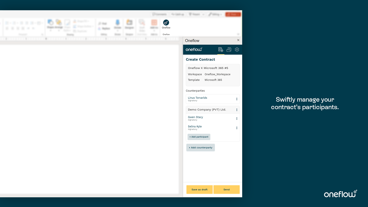Click the Oneflow_Workspace value
Viewport: 368px width, 207px height.
(217, 74)
